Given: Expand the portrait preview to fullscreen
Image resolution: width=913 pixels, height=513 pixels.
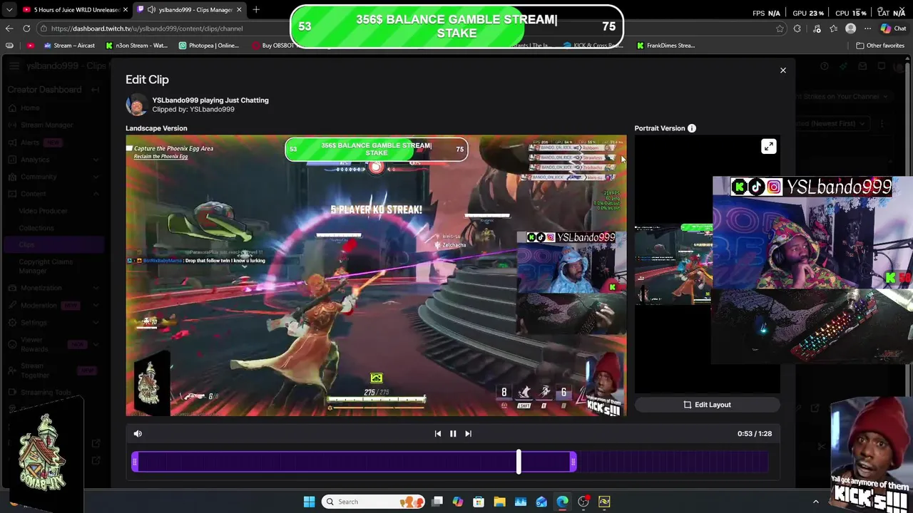Looking at the screenshot, I should click(768, 147).
